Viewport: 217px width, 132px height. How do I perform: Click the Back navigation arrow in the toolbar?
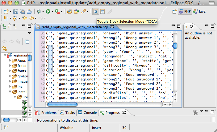31,18
